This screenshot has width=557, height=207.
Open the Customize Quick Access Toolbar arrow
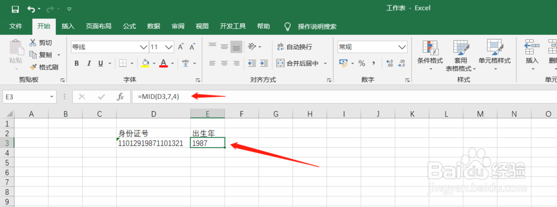(69, 9)
